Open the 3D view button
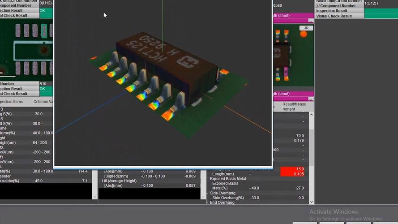Screen dimensions: 398x224 (306, 28)
